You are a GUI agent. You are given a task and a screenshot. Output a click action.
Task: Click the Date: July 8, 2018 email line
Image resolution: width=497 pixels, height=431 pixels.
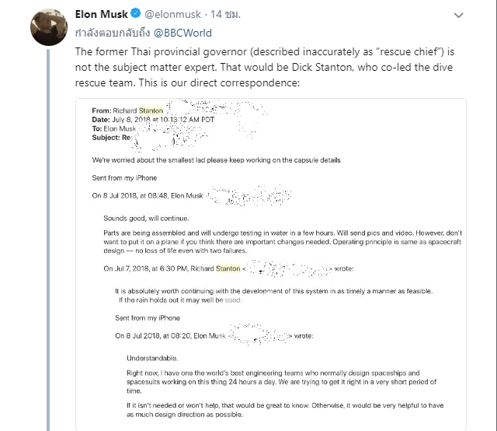click(157, 119)
